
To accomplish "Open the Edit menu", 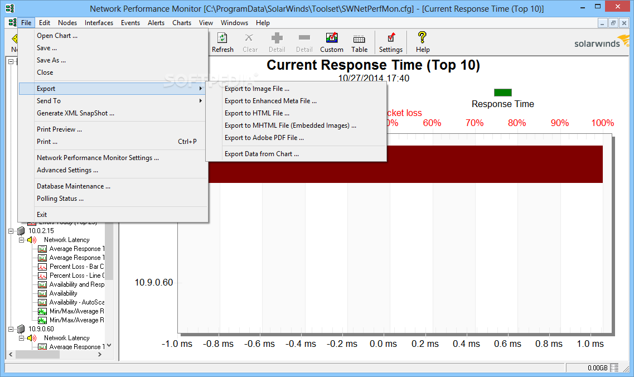I will 45,23.
